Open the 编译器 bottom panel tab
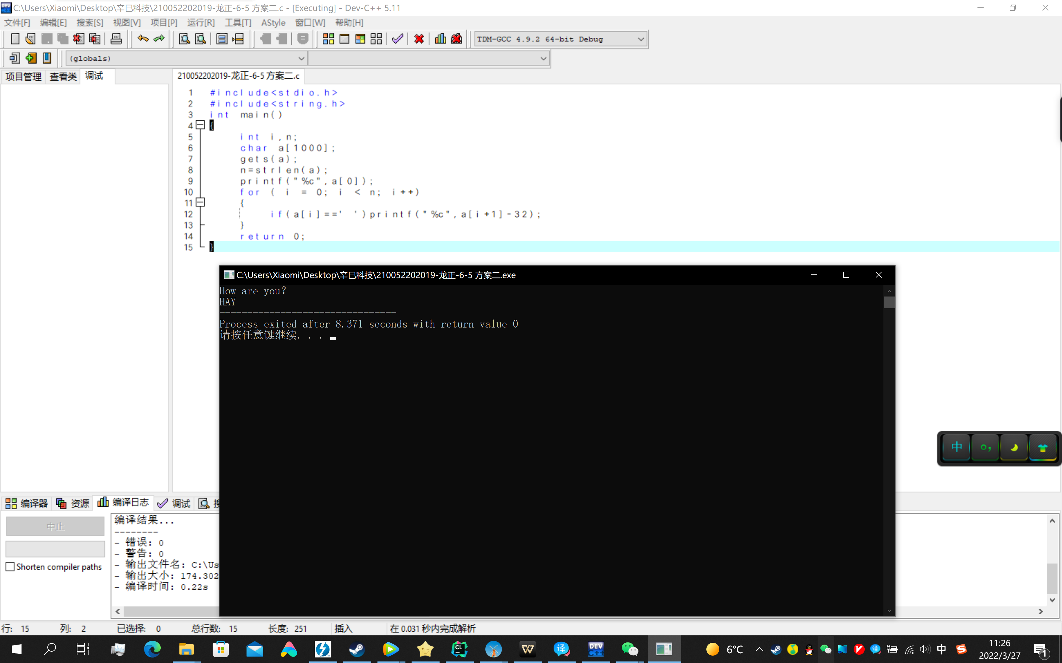Viewport: 1062px width, 663px height. pos(27,503)
